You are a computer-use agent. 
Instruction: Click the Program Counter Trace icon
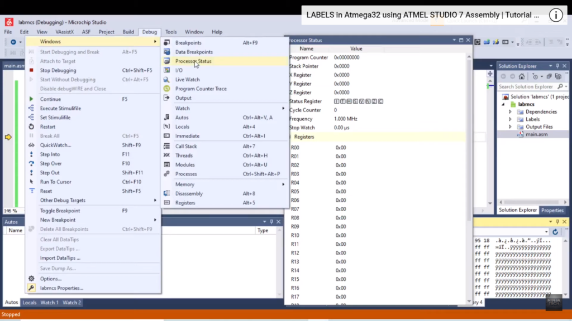click(x=166, y=89)
